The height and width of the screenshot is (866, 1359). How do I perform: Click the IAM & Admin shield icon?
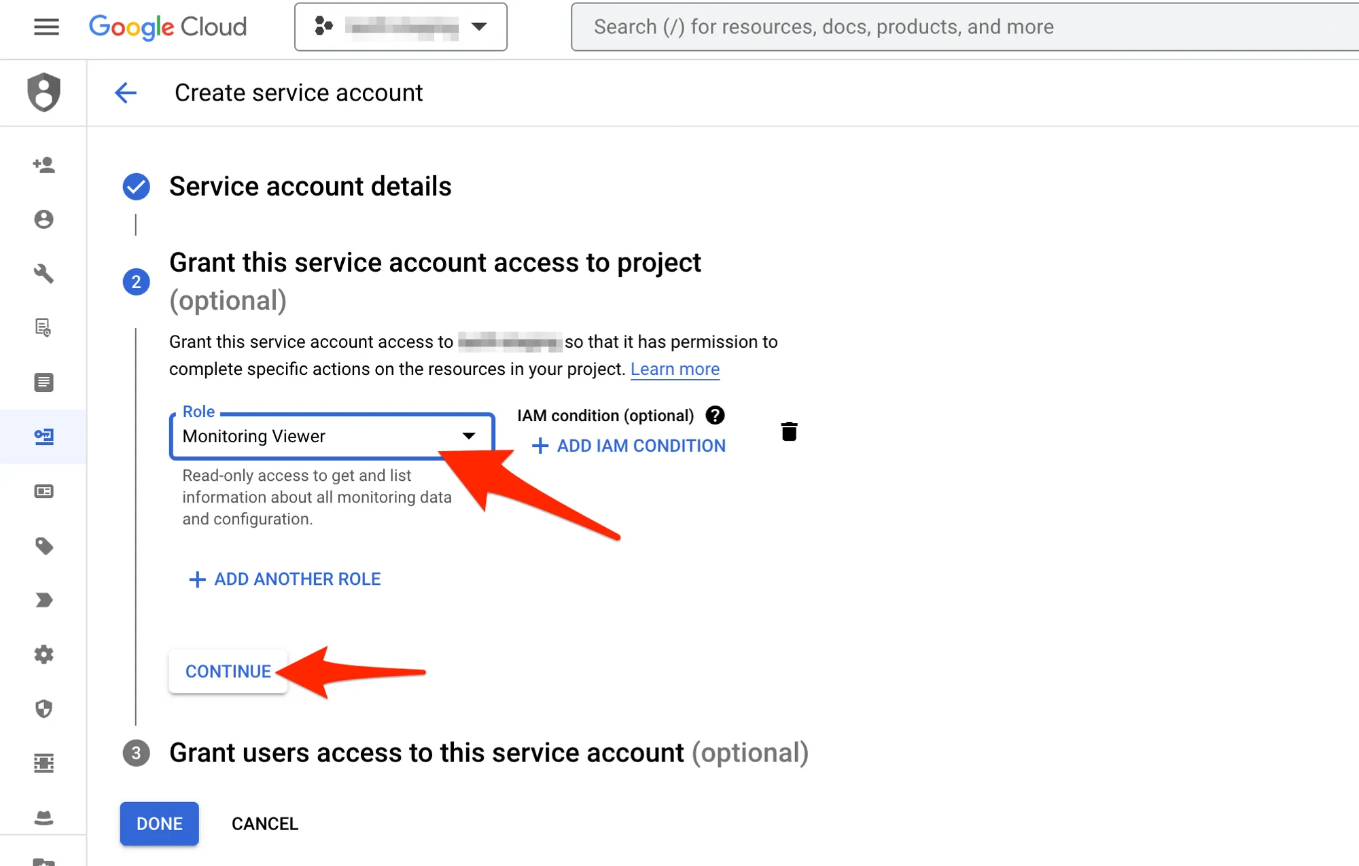tap(43, 92)
